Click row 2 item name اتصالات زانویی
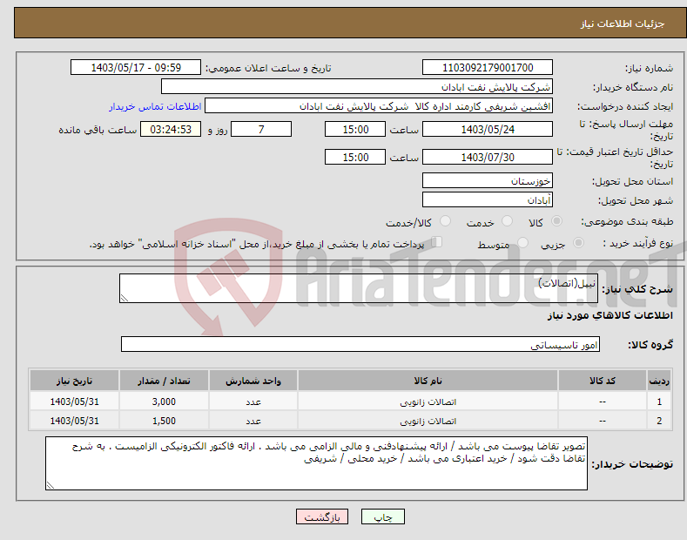The width and height of the screenshot is (687, 540). pos(428,421)
